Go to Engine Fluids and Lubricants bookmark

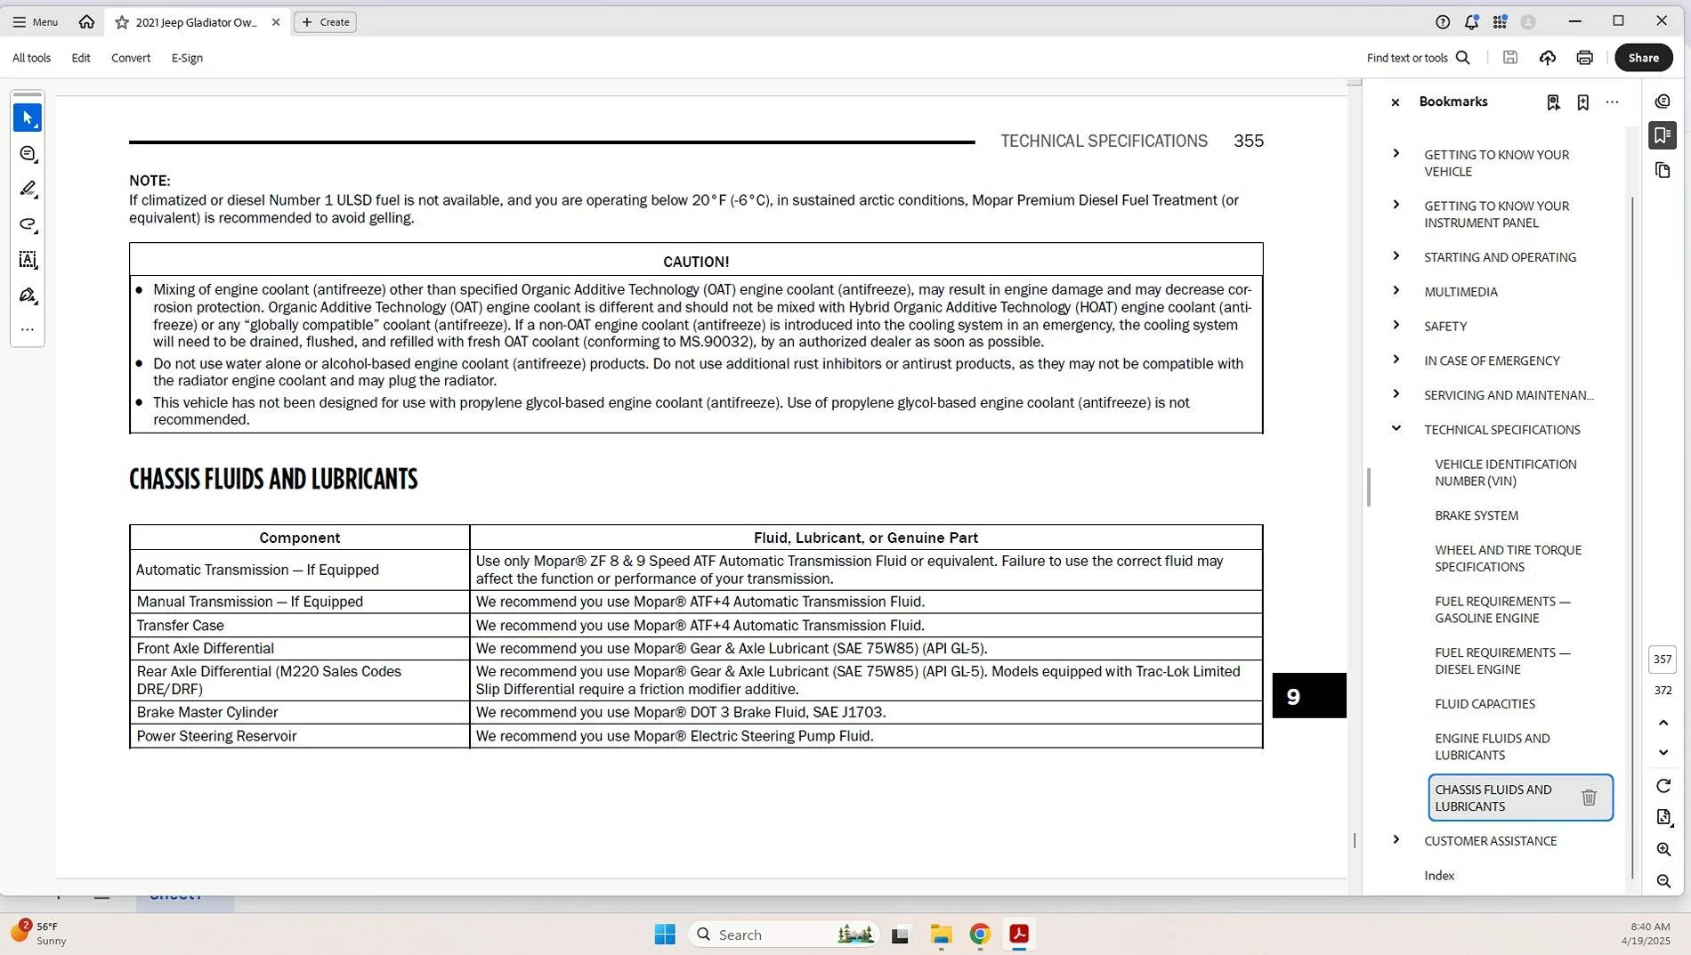[x=1492, y=747]
